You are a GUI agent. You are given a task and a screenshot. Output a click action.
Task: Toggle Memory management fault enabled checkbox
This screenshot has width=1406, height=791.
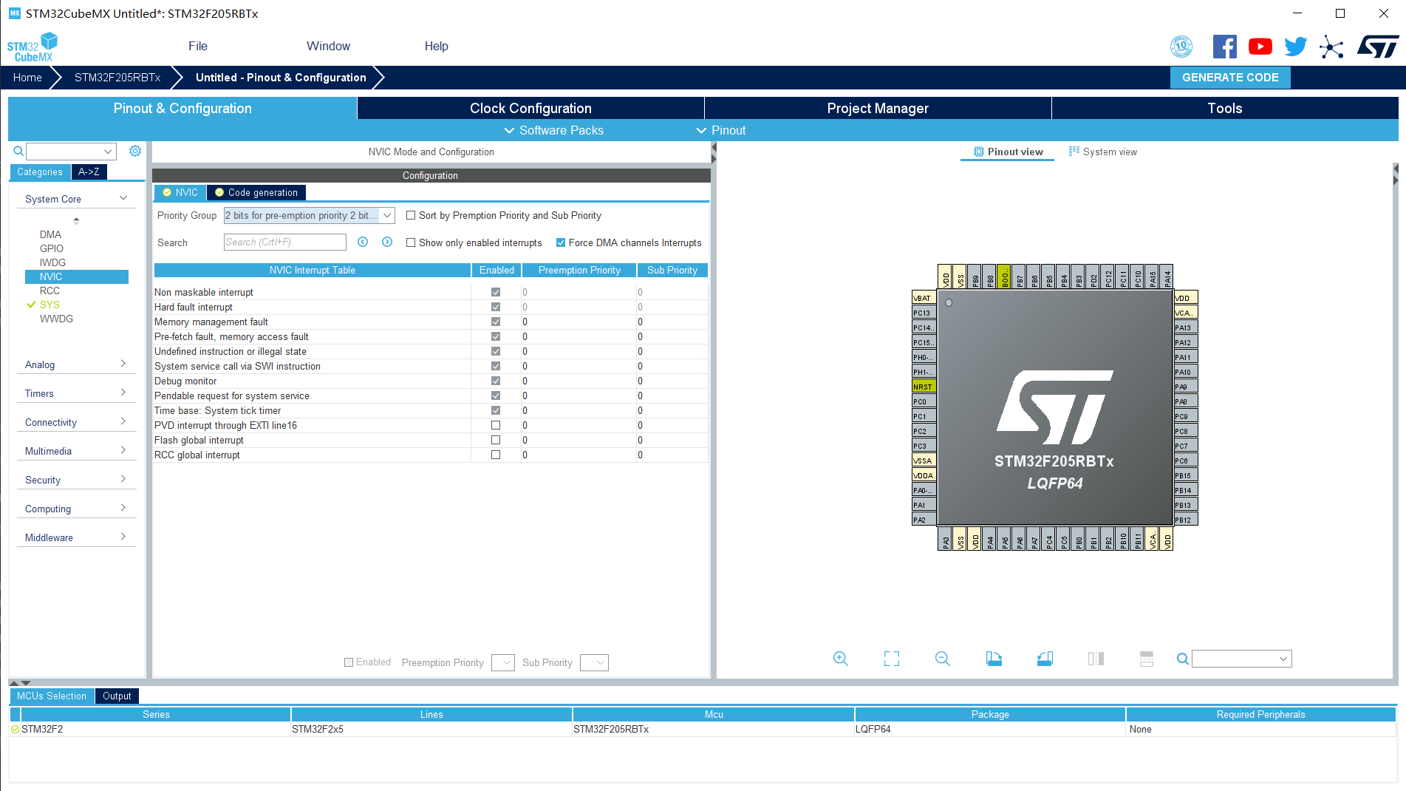[x=496, y=322]
